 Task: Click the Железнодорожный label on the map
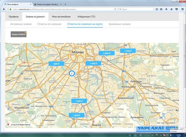click(159, 56)
